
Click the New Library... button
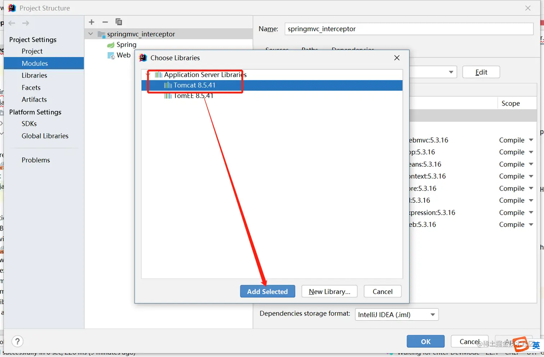330,291
